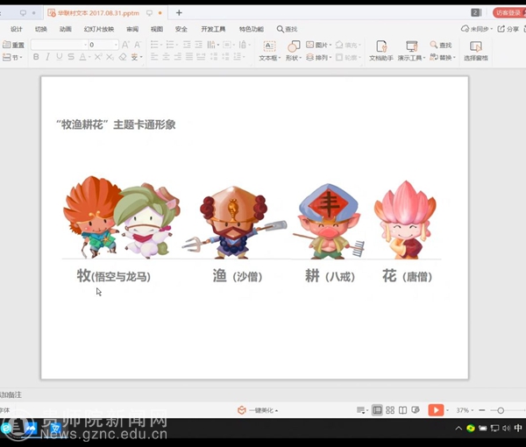526x447 pixels.
Task: Switch to slide sorter grid view
Action: 390,410
